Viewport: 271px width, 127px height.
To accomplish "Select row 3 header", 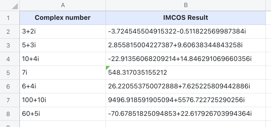I will click(x=8, y=45).
